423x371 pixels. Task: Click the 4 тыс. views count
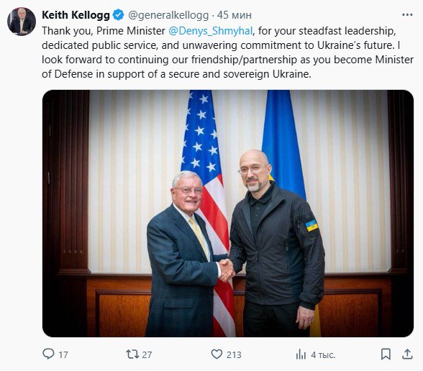[323, 355]
